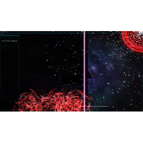Click the white dashed progress line
Screen dimensions: 143x143
coord(98,106)
